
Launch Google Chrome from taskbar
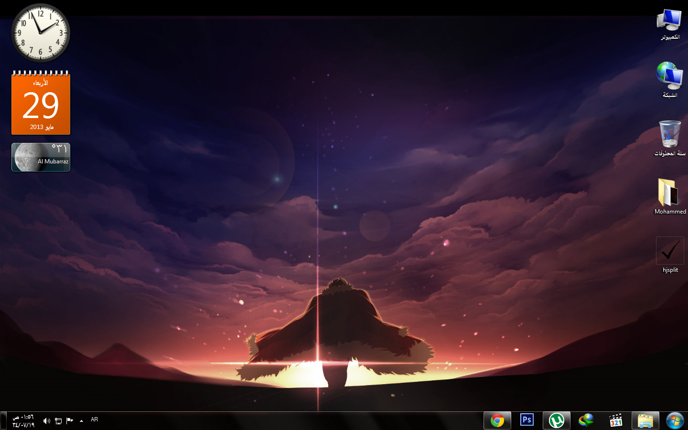[x=497, y=420]
